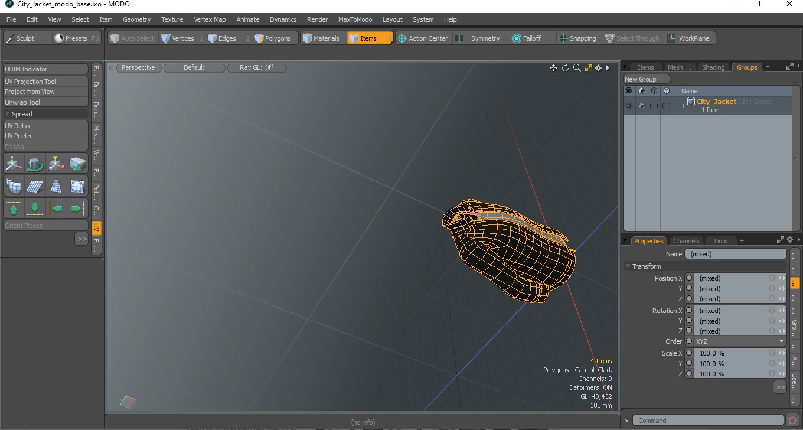
Task: Click the green up arrow align icon
Action: pos(14,209)
